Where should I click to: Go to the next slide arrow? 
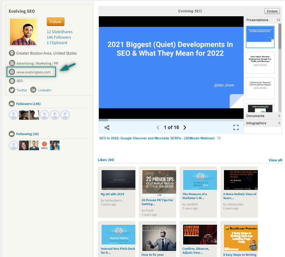coord(185,128)
